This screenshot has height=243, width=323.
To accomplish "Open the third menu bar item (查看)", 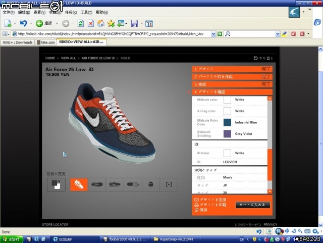I will click(39, 12).
